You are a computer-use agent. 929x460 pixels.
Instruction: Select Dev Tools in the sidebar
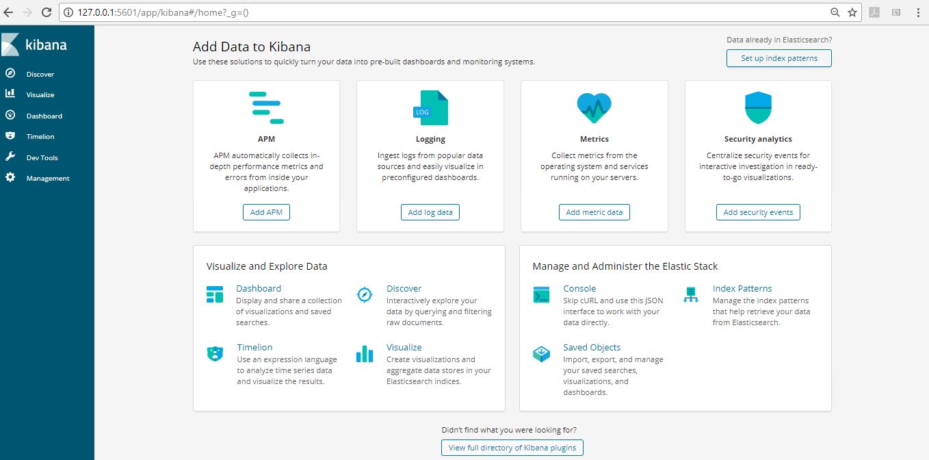tap(41, 157)
